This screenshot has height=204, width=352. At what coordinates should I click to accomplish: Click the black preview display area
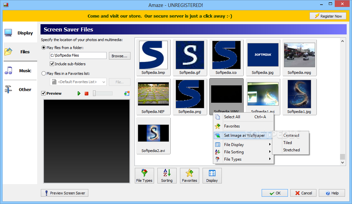[x=87, y=141]
